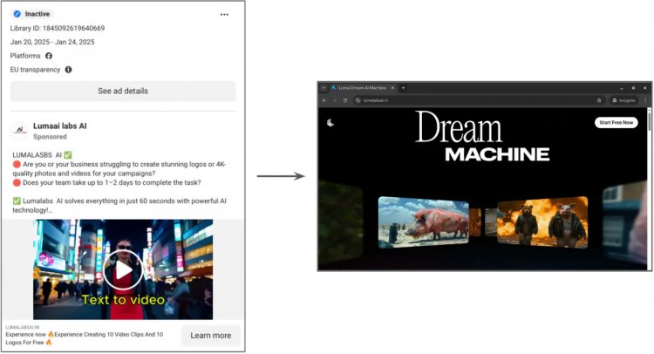Image resolution: width=654 pixels, height=354 pixels.
Task: Click the red pig video thumbnail
Action: click(x=423, y=222)
